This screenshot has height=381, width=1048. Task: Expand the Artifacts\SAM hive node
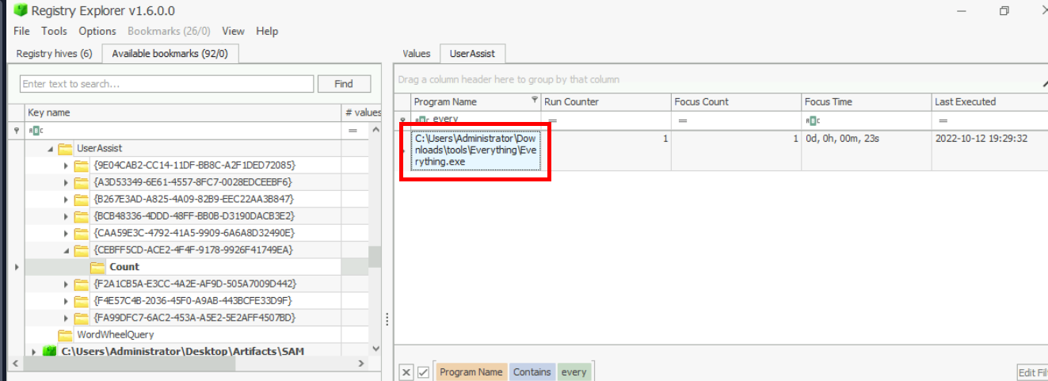(33, 351)
